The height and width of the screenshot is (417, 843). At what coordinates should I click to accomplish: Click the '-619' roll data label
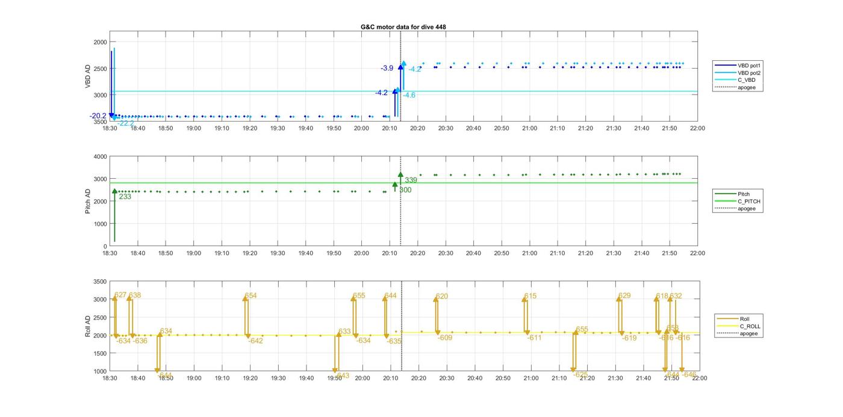tap(629, 338)
